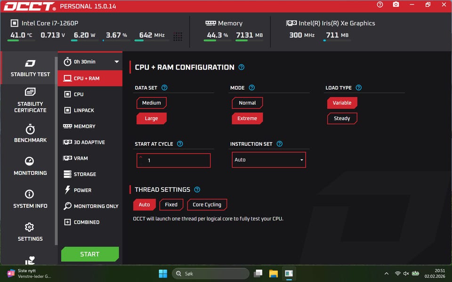Open the clock showing 20:51

click(435, 274)
